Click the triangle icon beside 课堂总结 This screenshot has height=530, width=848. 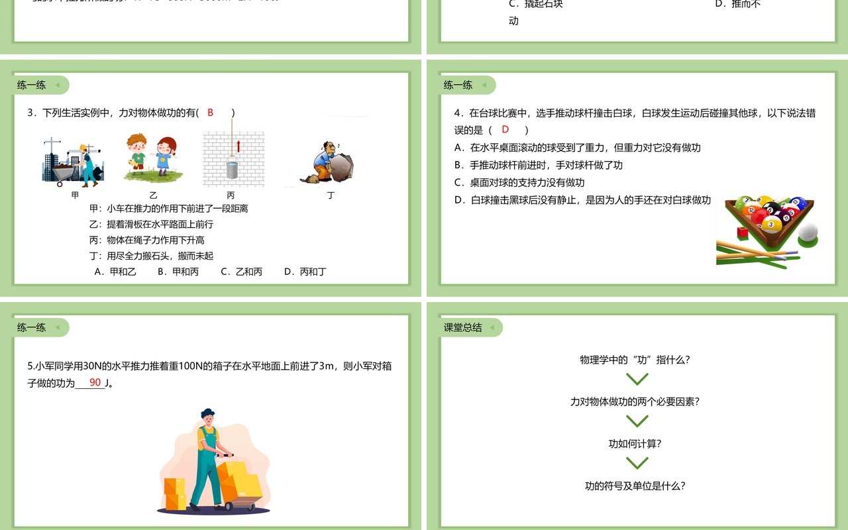[491, 327]
